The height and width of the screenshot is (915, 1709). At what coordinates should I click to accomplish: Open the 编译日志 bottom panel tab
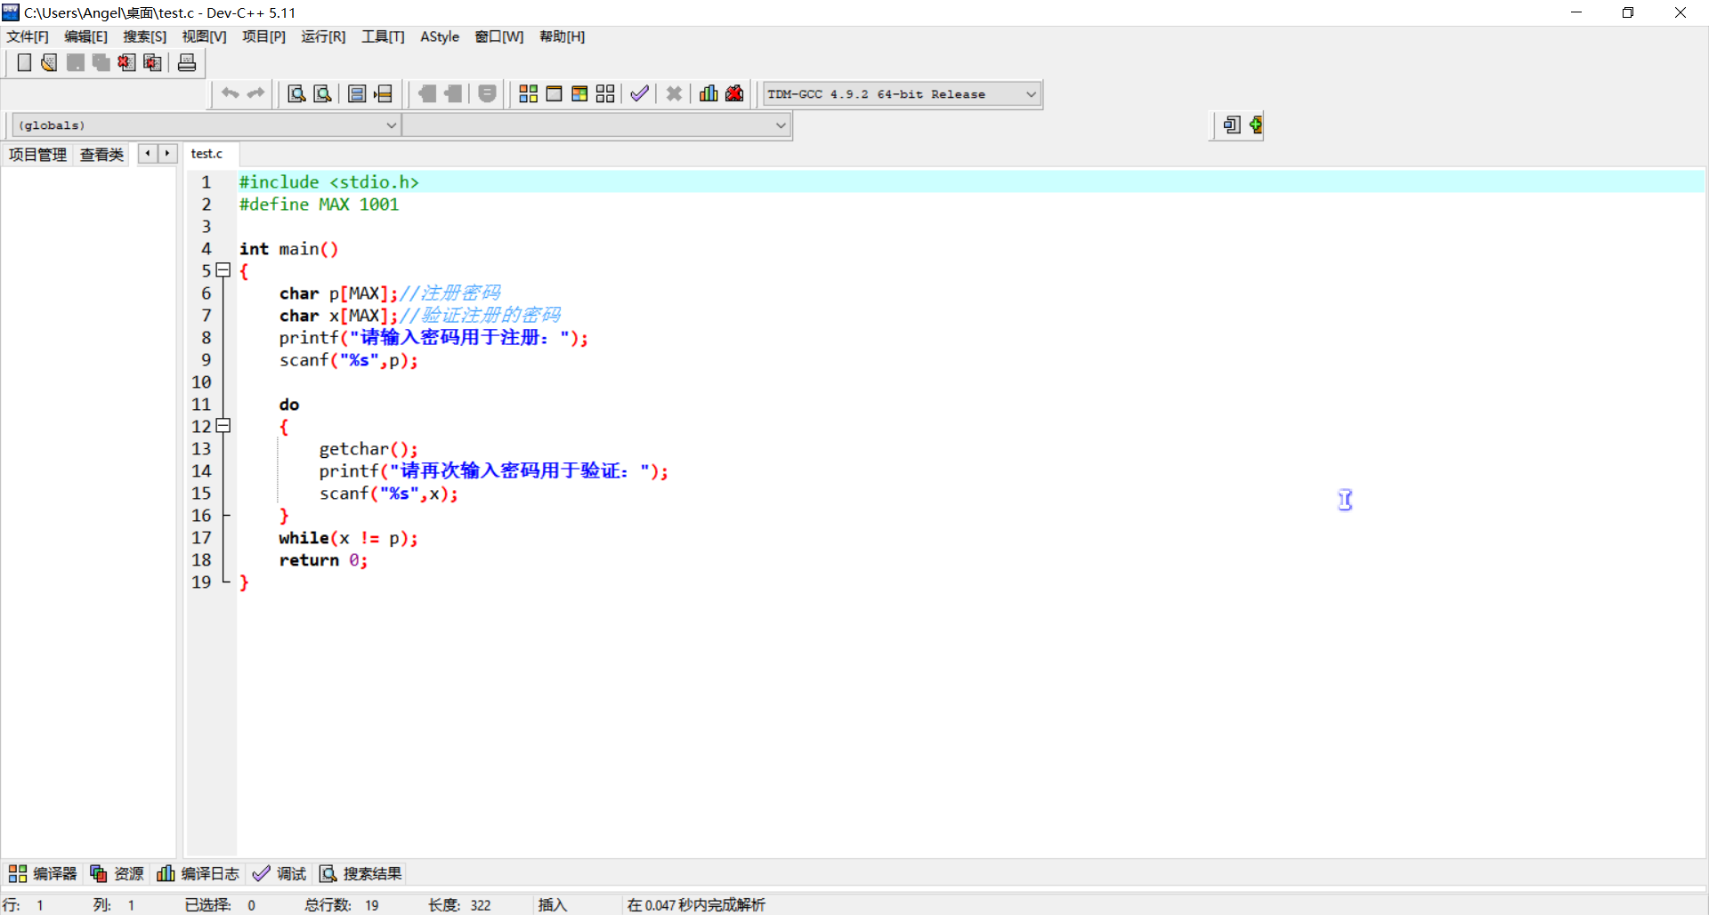point(198,874)
